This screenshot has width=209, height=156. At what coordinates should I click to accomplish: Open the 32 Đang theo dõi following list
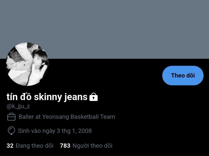pyautogui.click(x=30, y=146)
